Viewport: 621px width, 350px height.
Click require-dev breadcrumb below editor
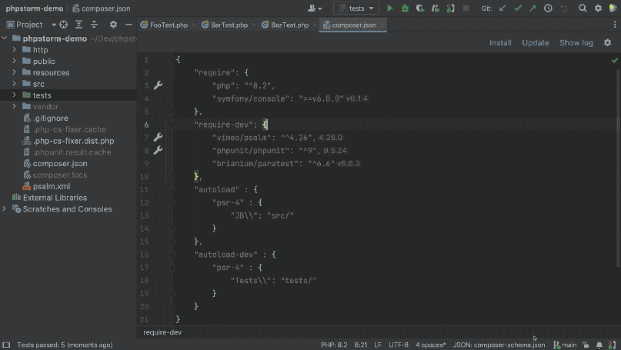coord(162,332)
